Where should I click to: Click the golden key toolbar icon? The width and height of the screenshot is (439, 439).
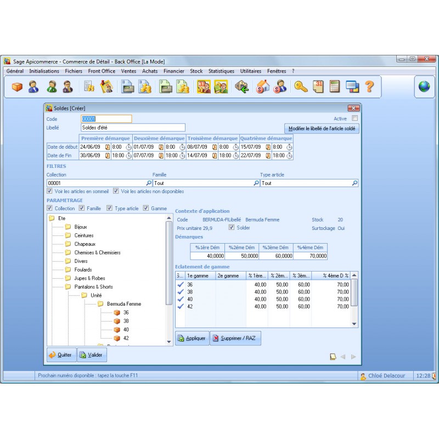coord(301,87)
